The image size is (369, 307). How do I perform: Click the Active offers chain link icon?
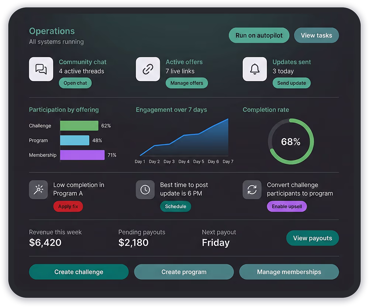(148, 69)
